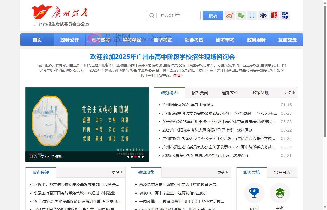
Task: Expand 更多 in 政声传递 panel
Action: click(x=117, y=172)
